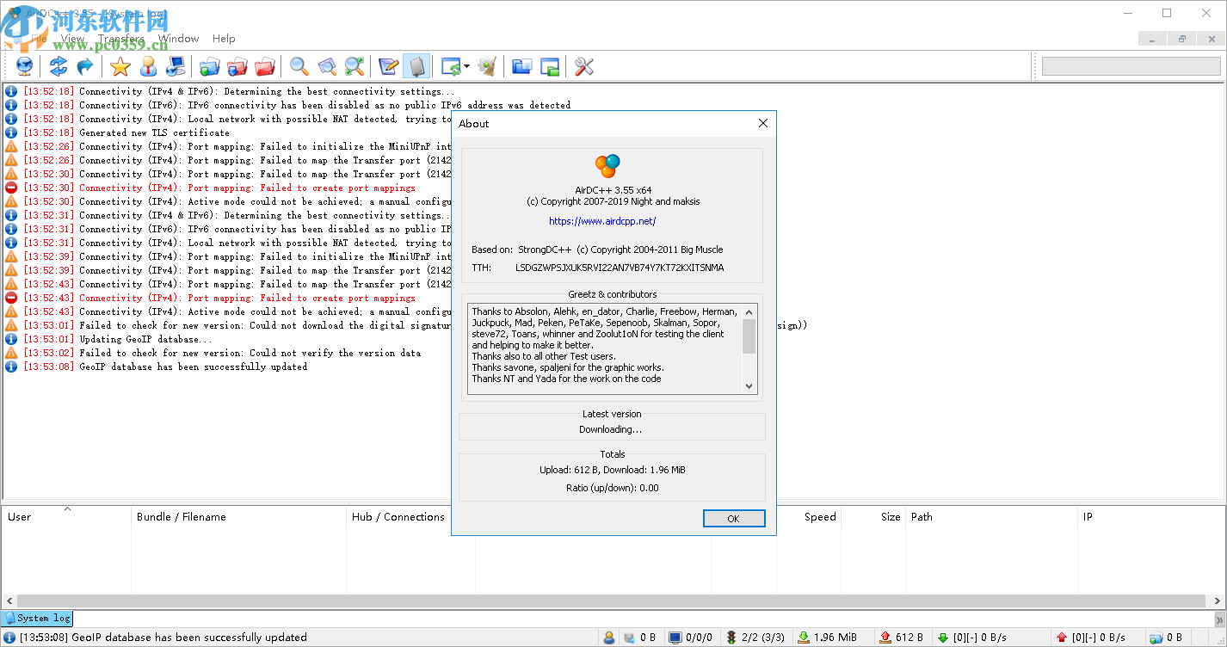1227x647 pixels.
Task: Click the shared size icon showing 0 B
Action: point(629,638)
